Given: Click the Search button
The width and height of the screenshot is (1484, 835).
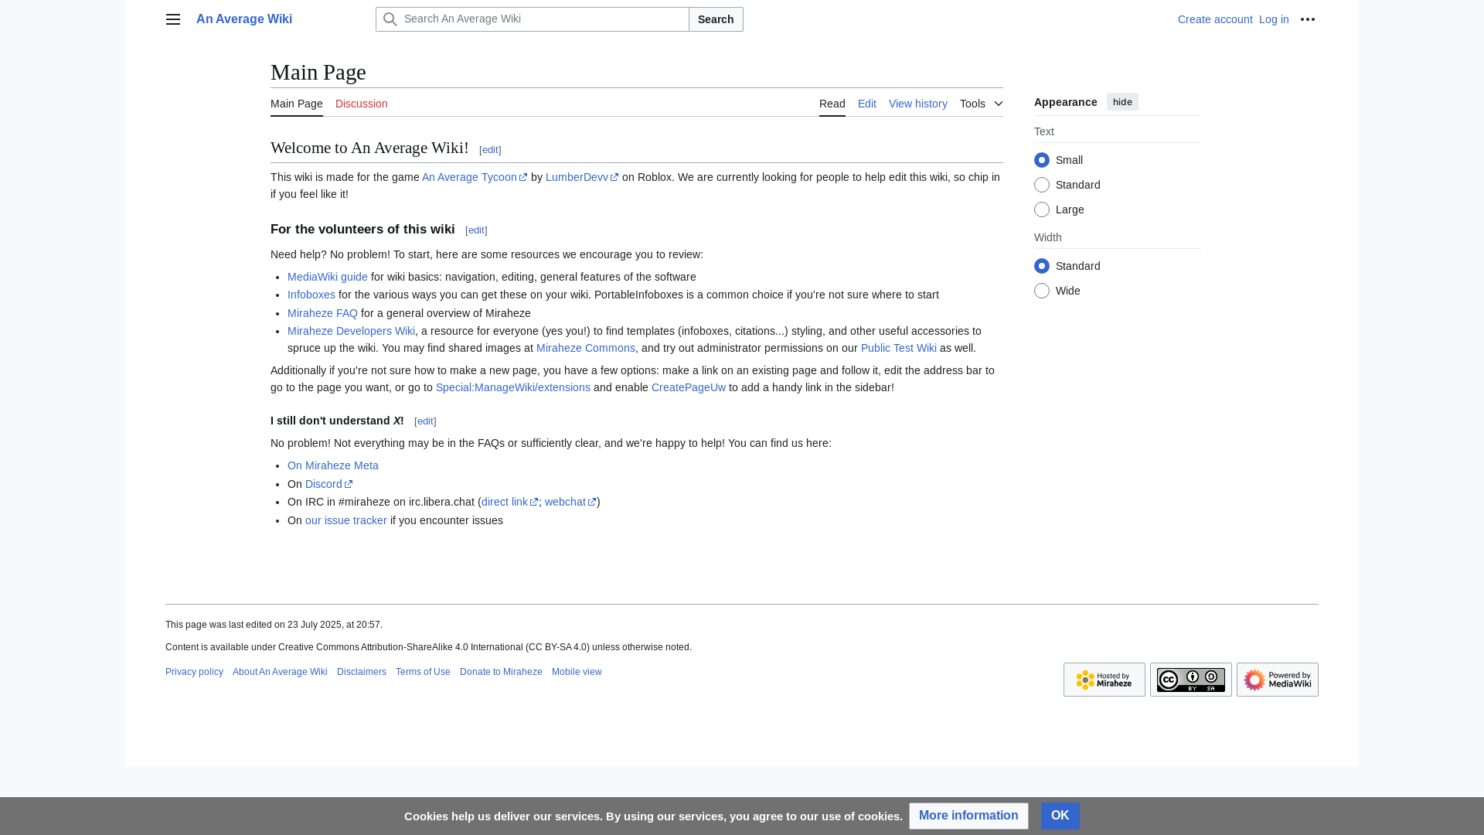Looking at the screenshot, I should point(716,19).
